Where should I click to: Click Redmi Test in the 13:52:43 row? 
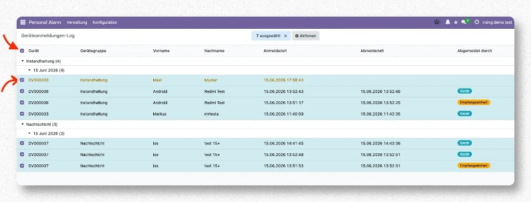click(215, 91)
